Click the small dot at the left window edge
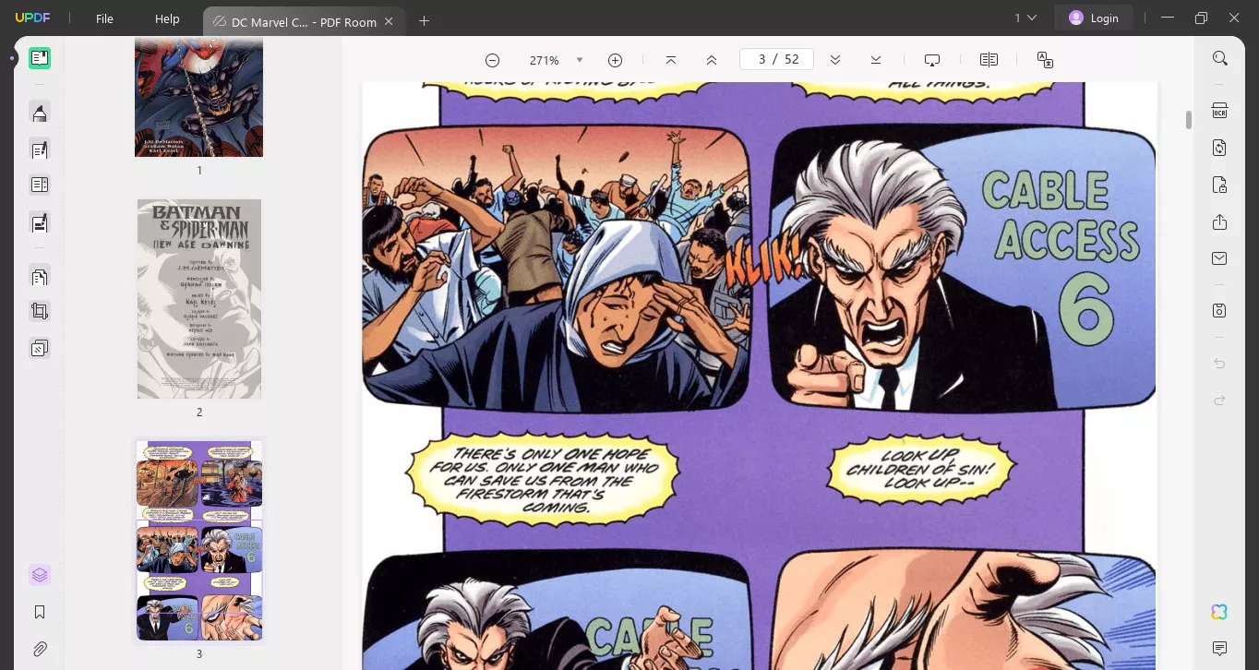This screenshot has width=1259, height=670. click(13, 58)
